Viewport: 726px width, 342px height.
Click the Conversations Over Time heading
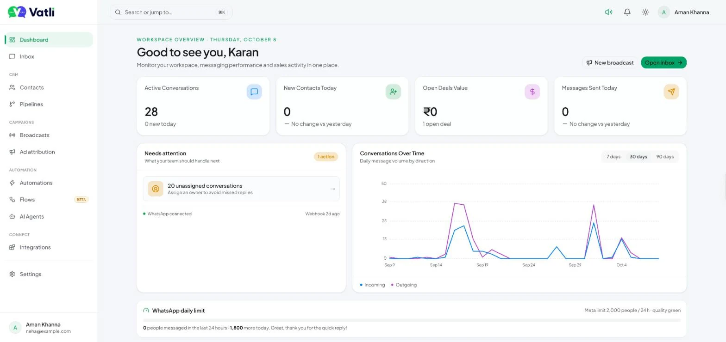pos(392,153)
